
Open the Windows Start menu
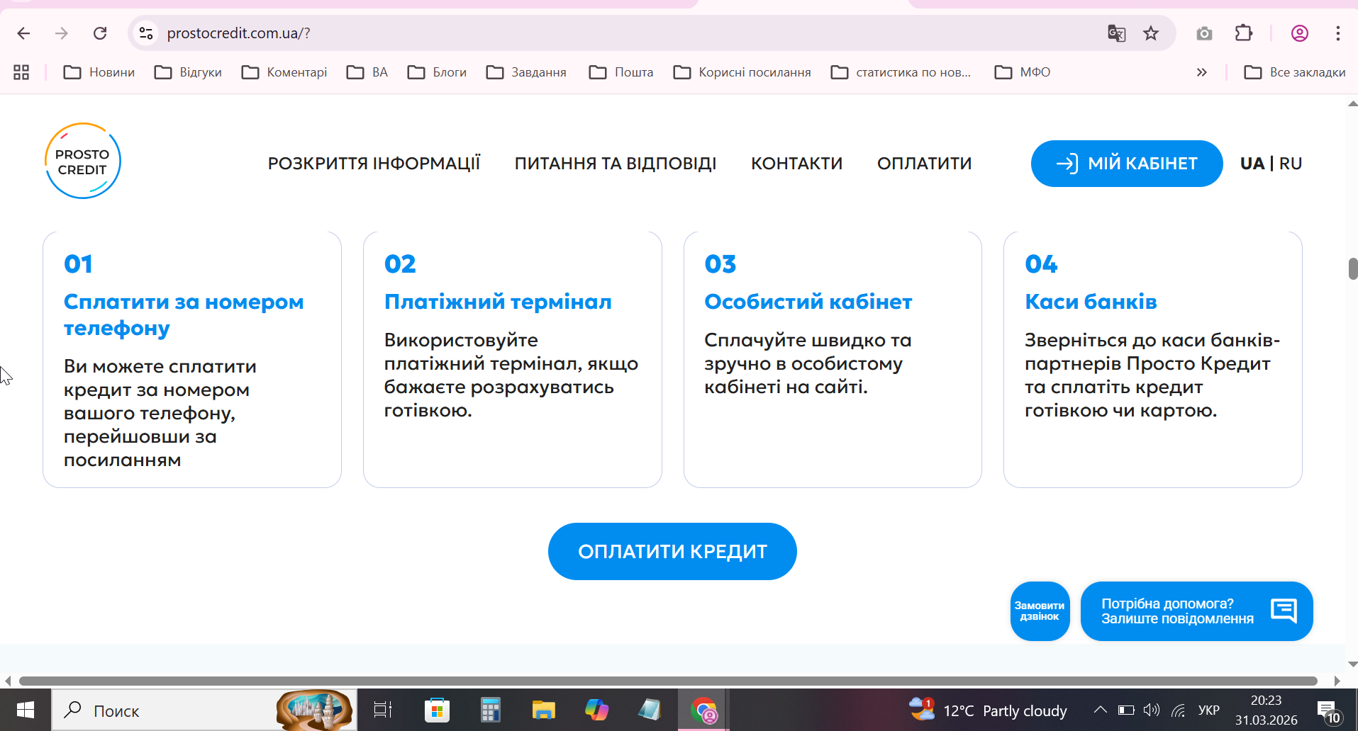pyautogui.click(x=26, y=710)
